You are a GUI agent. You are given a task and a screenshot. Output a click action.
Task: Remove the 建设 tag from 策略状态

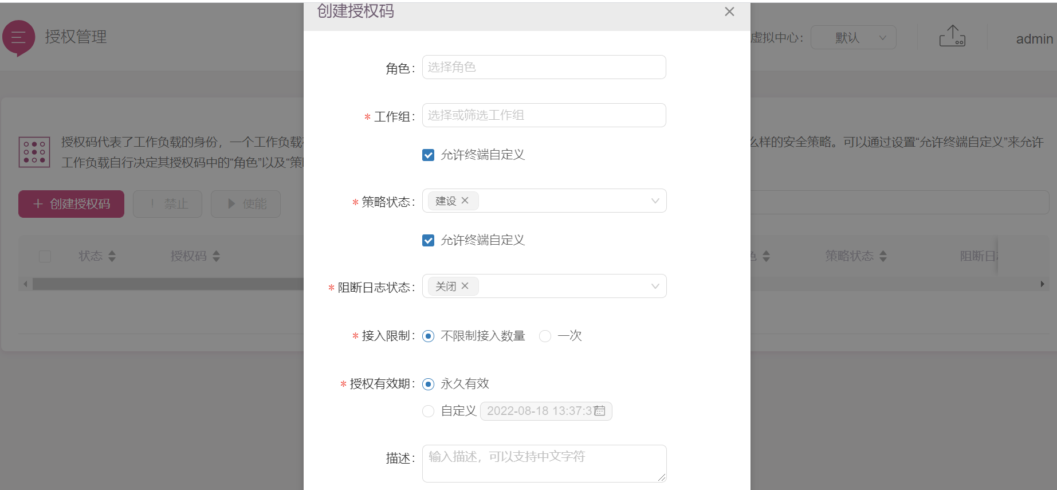coord(465,201)
